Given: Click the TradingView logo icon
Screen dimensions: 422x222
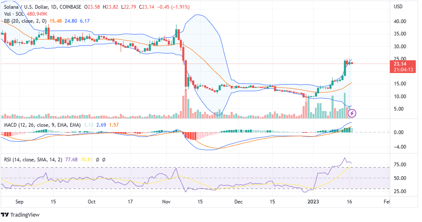Looking at the screenshot, I should (x=5, y=215).
